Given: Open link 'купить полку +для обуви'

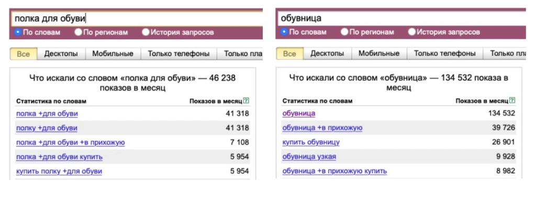Looking at the screenshot, I should pos(59,171).
